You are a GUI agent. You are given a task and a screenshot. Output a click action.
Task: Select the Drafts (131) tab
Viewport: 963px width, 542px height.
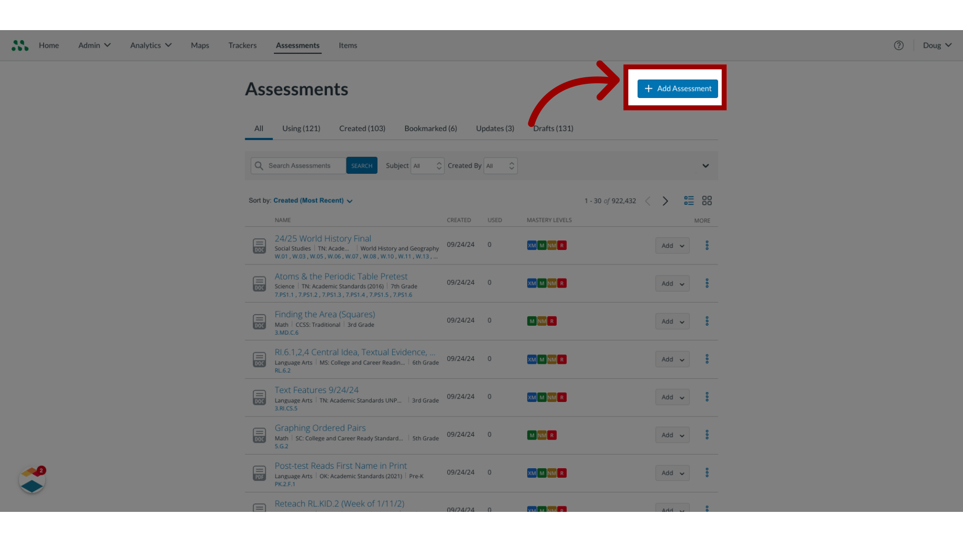click(553, 128)
